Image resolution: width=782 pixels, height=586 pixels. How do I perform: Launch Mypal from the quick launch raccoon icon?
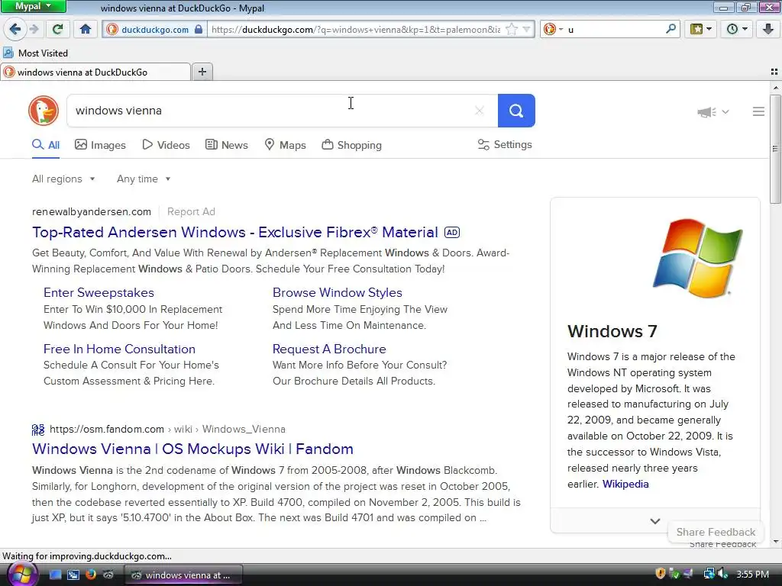coord(108,575)
